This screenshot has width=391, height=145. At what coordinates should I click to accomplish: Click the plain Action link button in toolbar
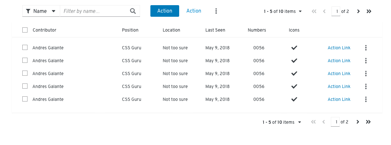tap(194, 11)
